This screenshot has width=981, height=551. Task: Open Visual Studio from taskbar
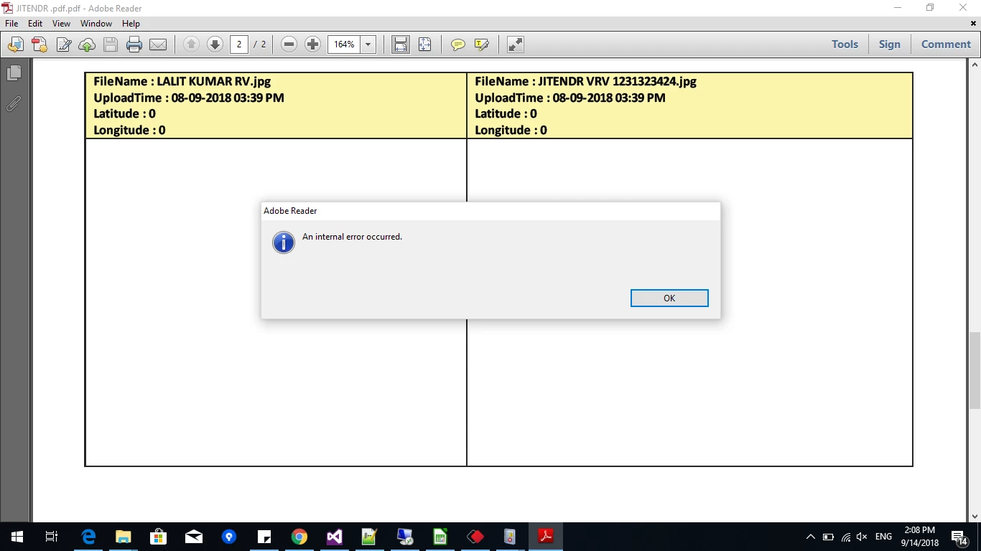[x=335, y=537]
